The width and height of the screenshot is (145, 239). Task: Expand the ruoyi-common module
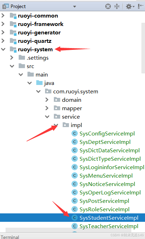click(3, 15)
